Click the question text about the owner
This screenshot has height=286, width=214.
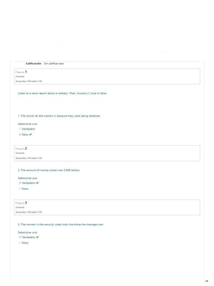click(x=59, y=116)
